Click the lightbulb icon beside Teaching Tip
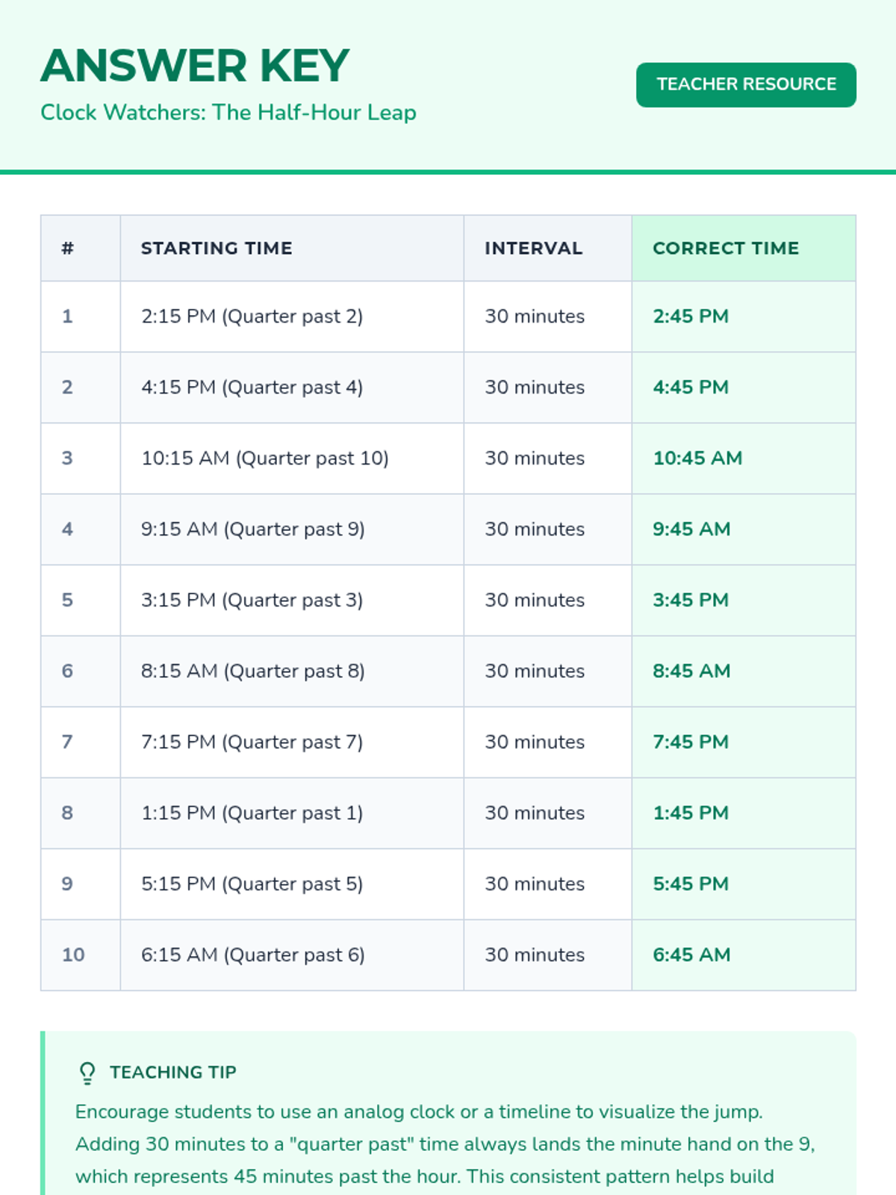The image size is (896, 1195). click(87, 1073)
